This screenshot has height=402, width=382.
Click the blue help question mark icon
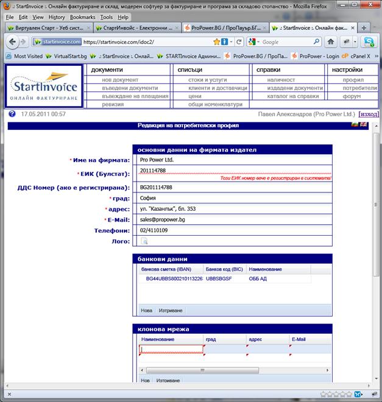coord(12,114)
